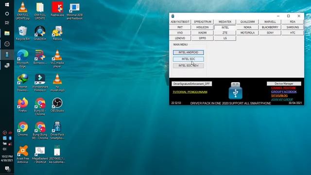311x175 pixels.
Task: Open the HISILICON tab
Action: tap(203, 27)
